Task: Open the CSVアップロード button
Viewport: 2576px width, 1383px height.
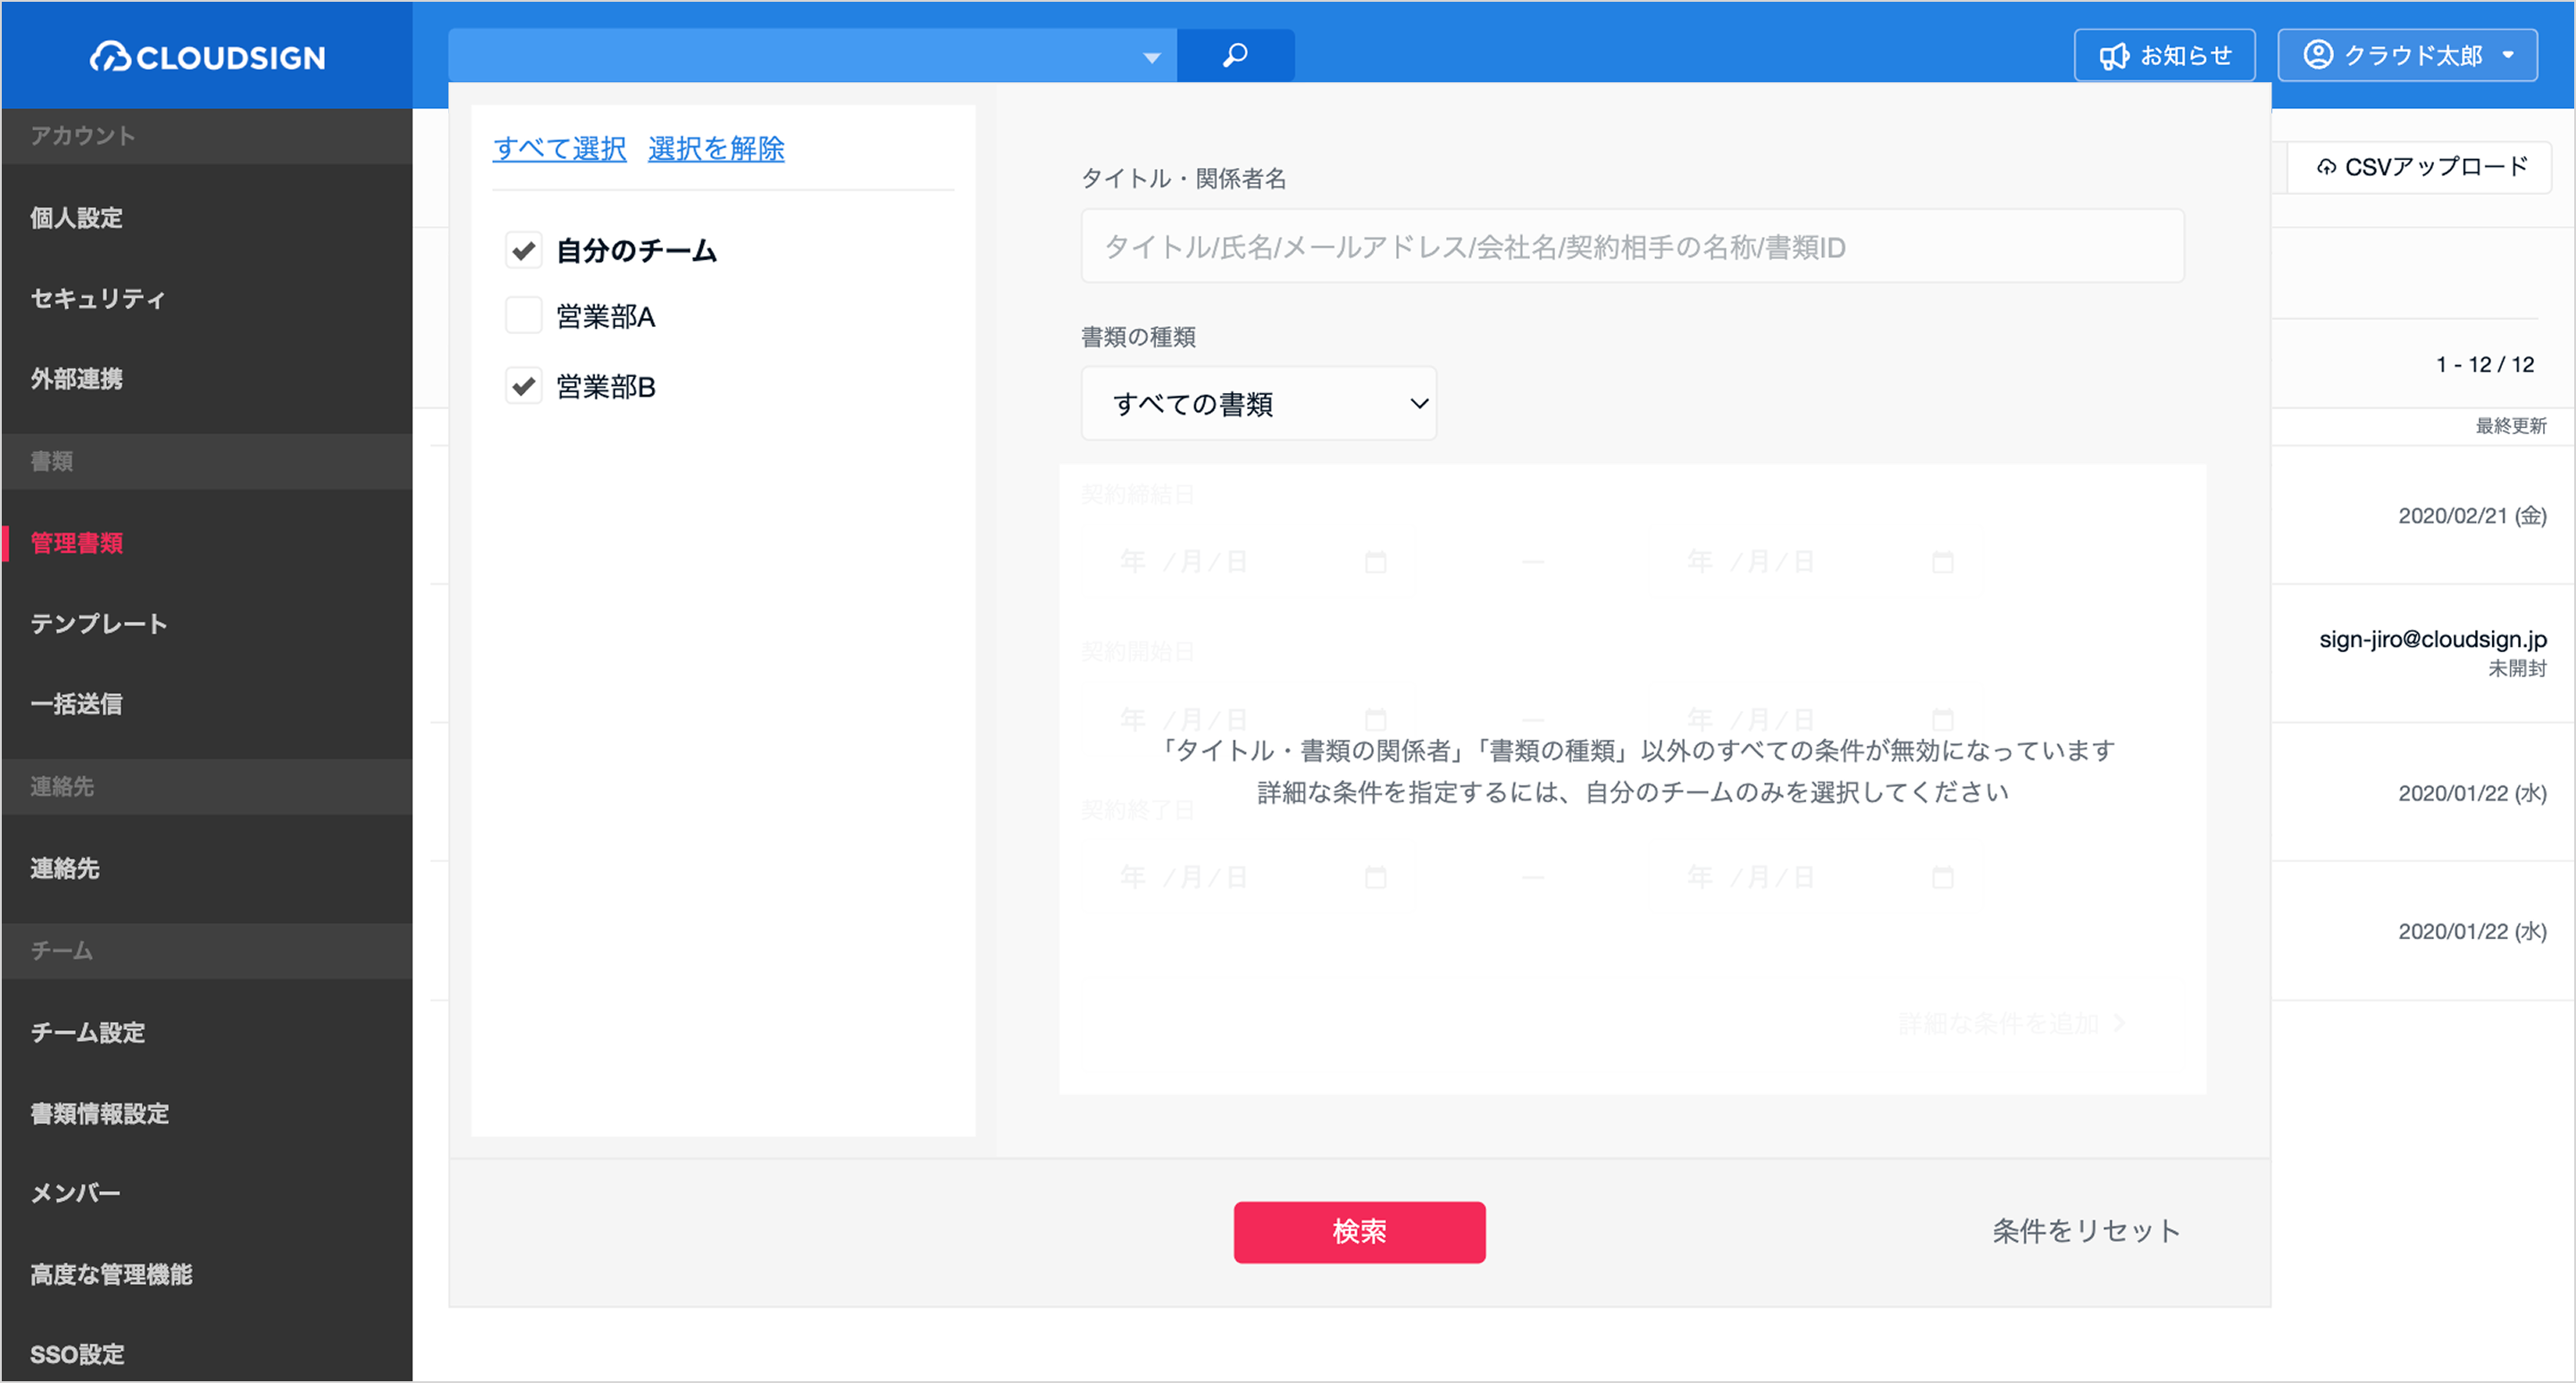Action: (2420, 167)
